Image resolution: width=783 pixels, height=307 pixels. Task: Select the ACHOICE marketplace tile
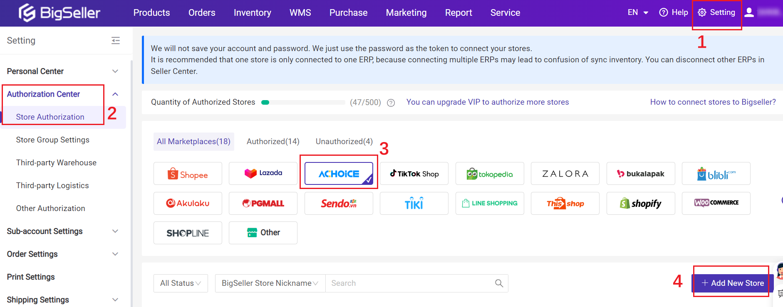pos(339,174)
